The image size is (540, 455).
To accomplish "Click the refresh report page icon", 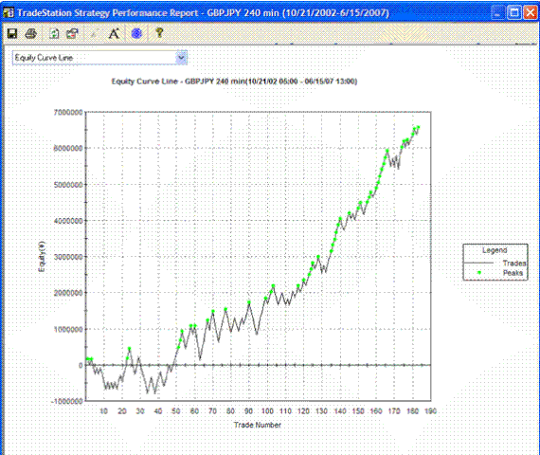I will [54, 33].
